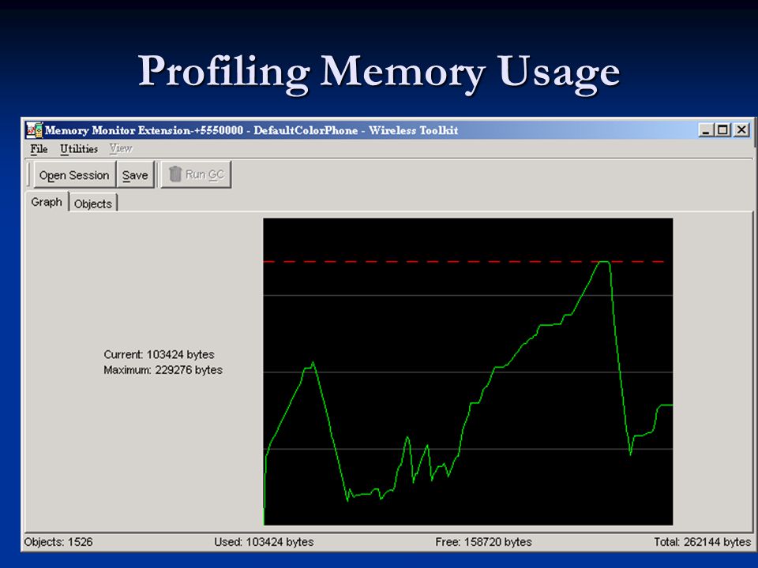Switch to the Objects tab
The width and height of the screenshot is (758, 568).
tap(93, 204)
